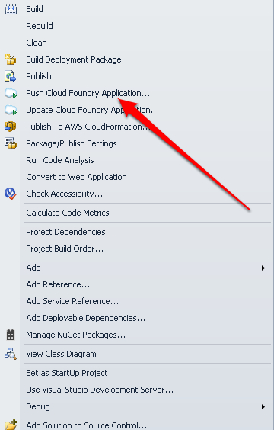Screen dimensions: 274x430
Task: Click the Publish globe icon
Action: (11, 76)
